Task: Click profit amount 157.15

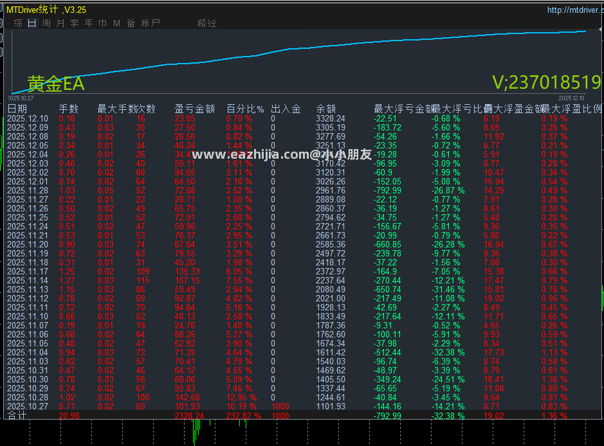Action: coord(187,281)
